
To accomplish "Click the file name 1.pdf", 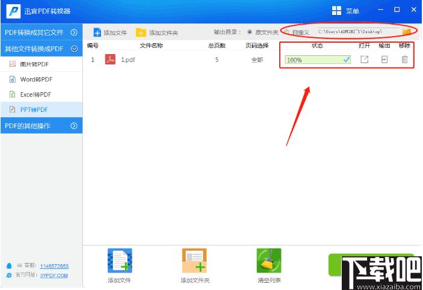I will point(128,60).
